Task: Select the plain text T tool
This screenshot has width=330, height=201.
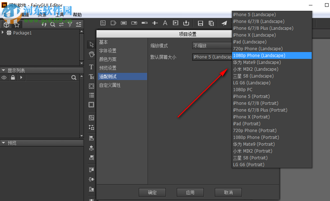Action: pos(91,67)
